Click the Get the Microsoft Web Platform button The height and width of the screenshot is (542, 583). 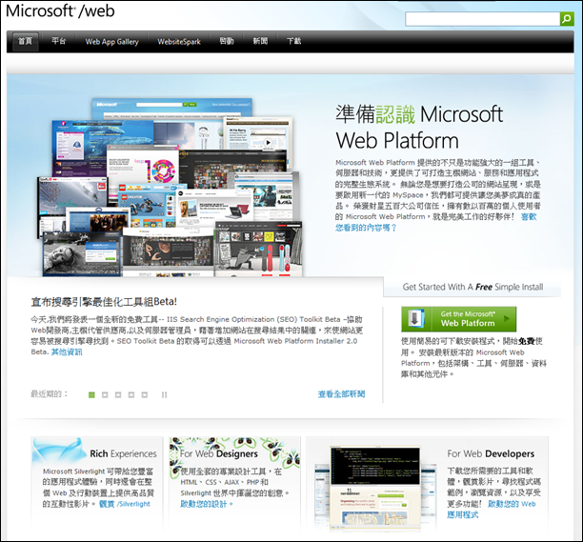click(x=459, y=319)
